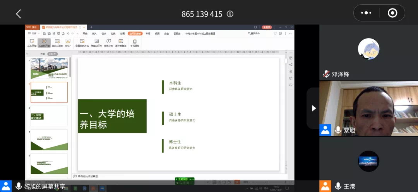The image size is (418, 192).
Task: Switch to the 插入 ribbon tab
Action: [94, 34]
